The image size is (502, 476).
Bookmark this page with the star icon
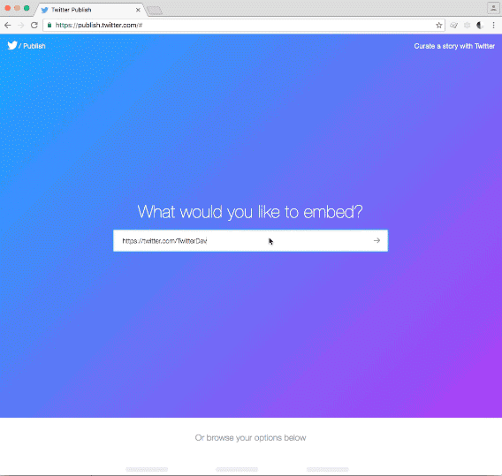pyautogui.click(x=439, y=26)
